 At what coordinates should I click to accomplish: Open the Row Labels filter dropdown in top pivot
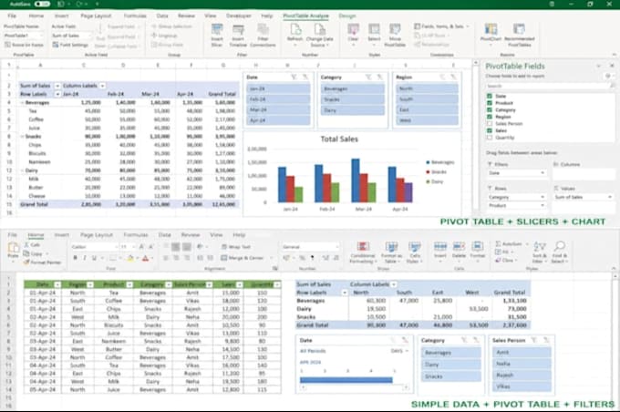tap(57, 94)
